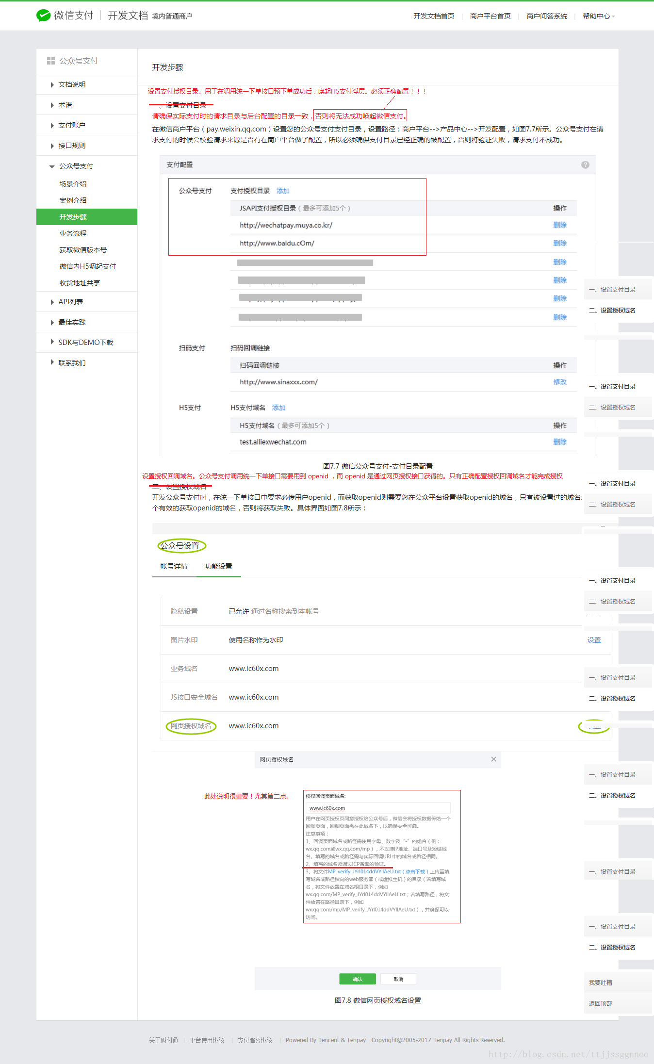Viewport: 654px width, 1064px height.
Task: Click the help question mark in 支付配置 header
Action: [585, 165]
